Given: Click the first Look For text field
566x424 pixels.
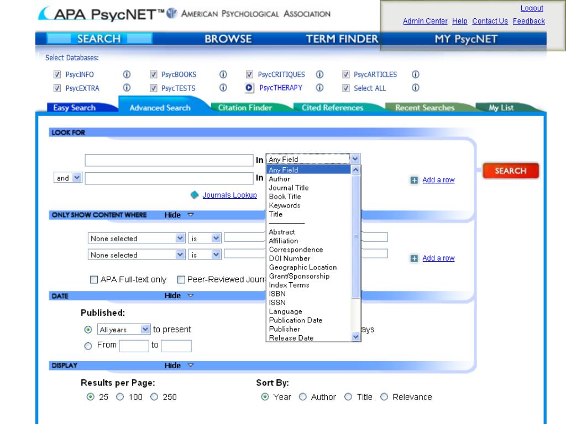Looking at the screenshot, I should 169,160.
